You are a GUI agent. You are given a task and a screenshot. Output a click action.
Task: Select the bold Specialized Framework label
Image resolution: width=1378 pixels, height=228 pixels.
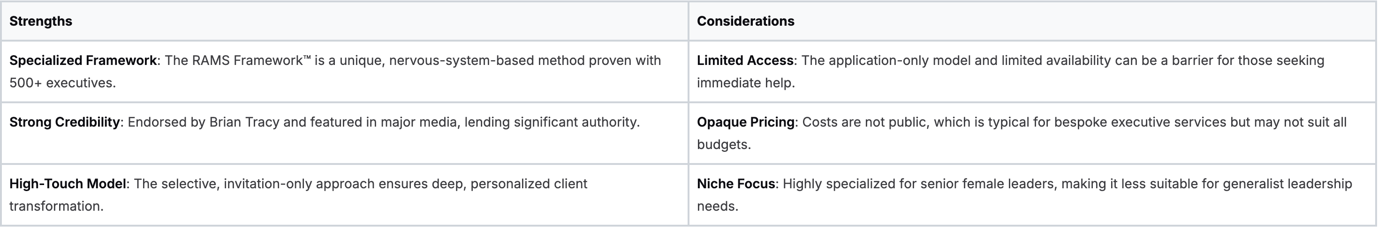click(83, 61)
